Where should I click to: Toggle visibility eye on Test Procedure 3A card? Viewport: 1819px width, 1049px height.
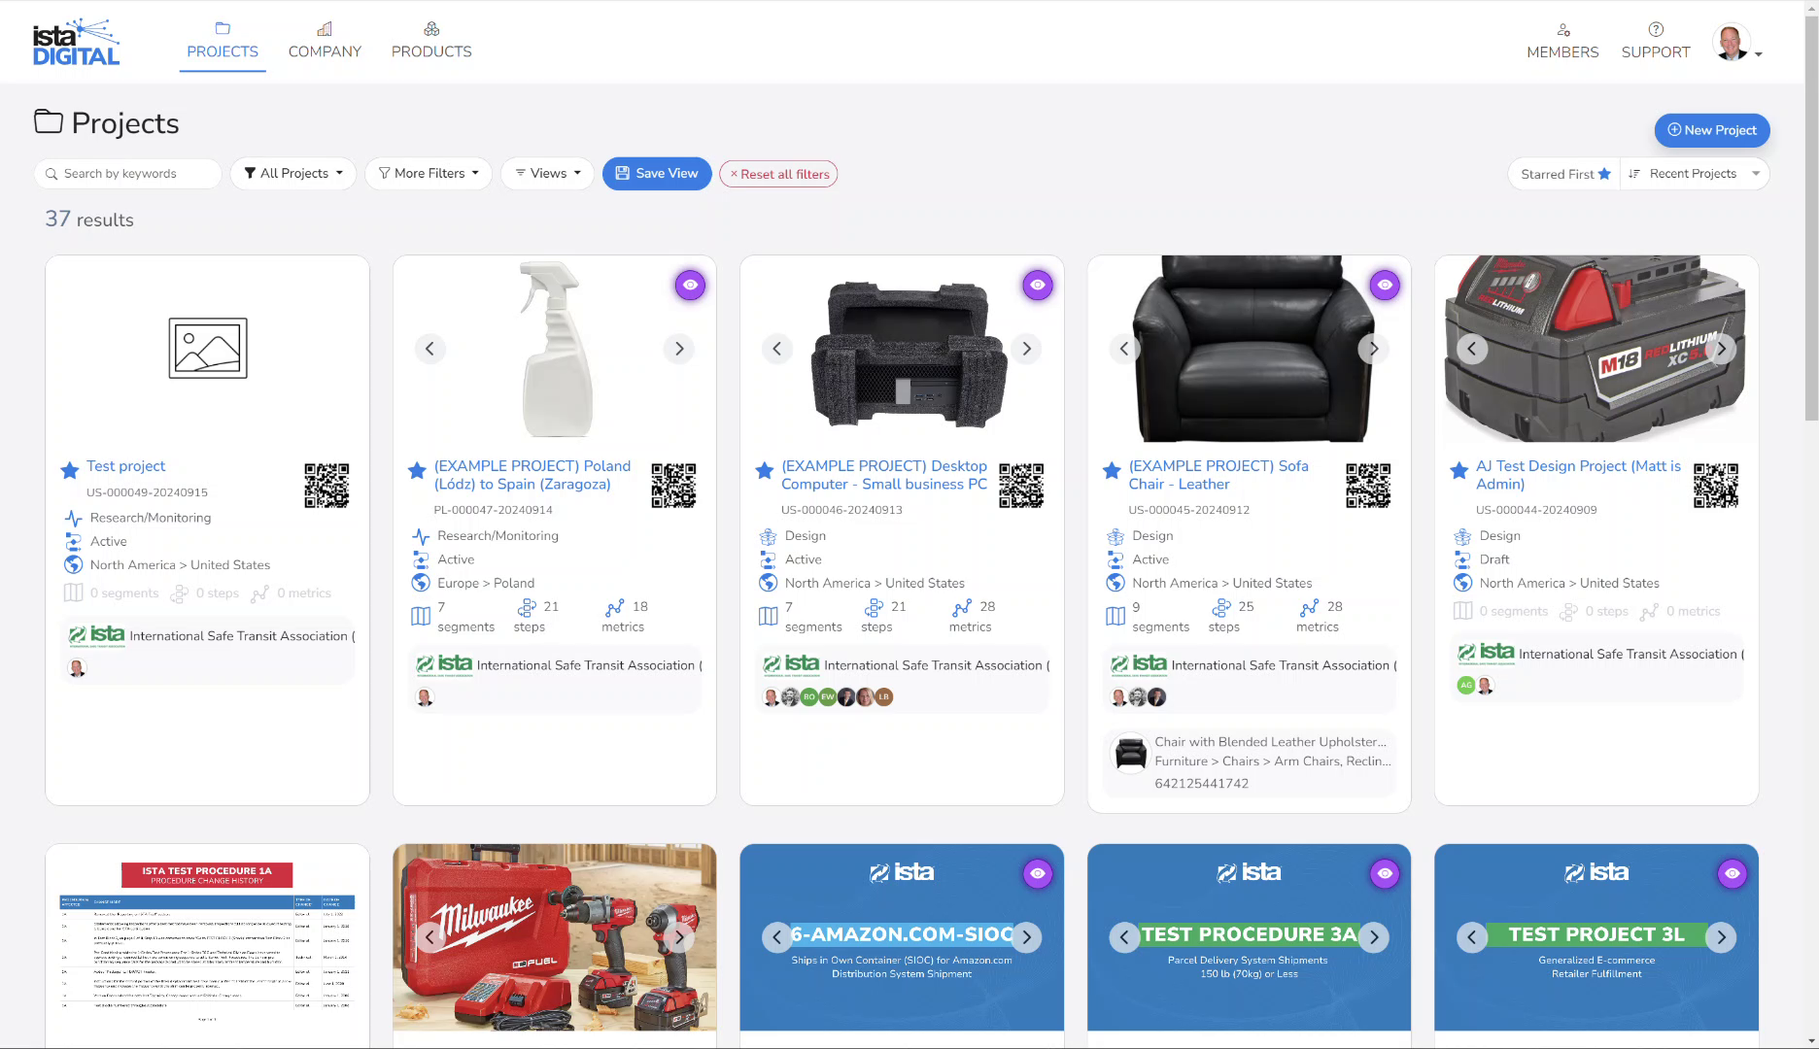1385,874
